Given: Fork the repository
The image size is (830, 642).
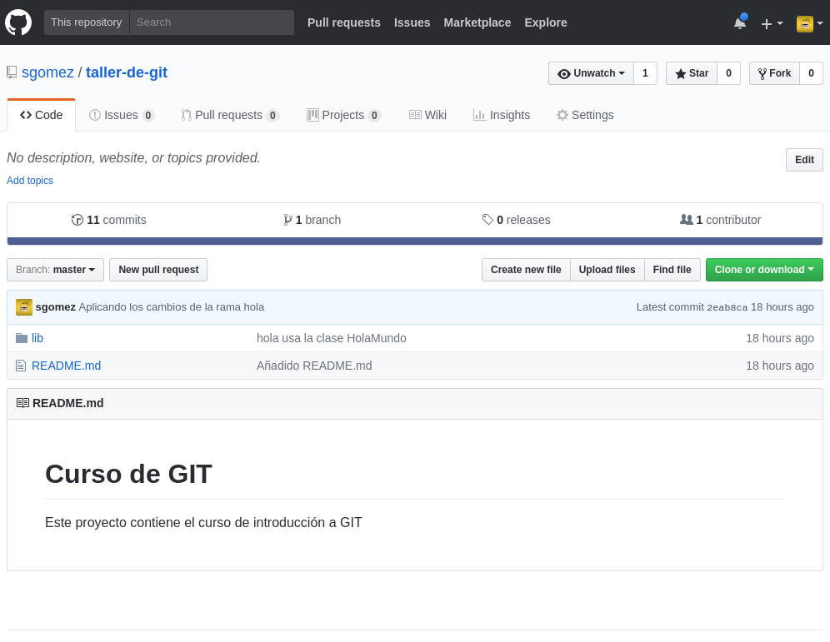Looking at the screenshot, I should pyautogui.click(x=773, y=73).
